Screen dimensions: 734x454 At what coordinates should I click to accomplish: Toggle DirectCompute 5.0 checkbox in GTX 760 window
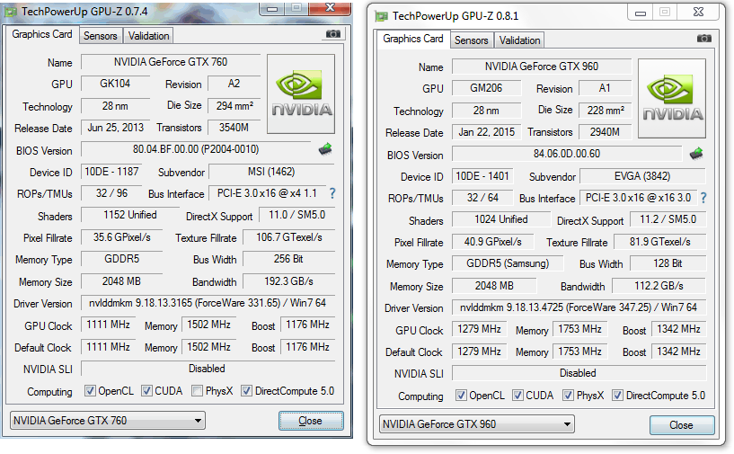248,391
